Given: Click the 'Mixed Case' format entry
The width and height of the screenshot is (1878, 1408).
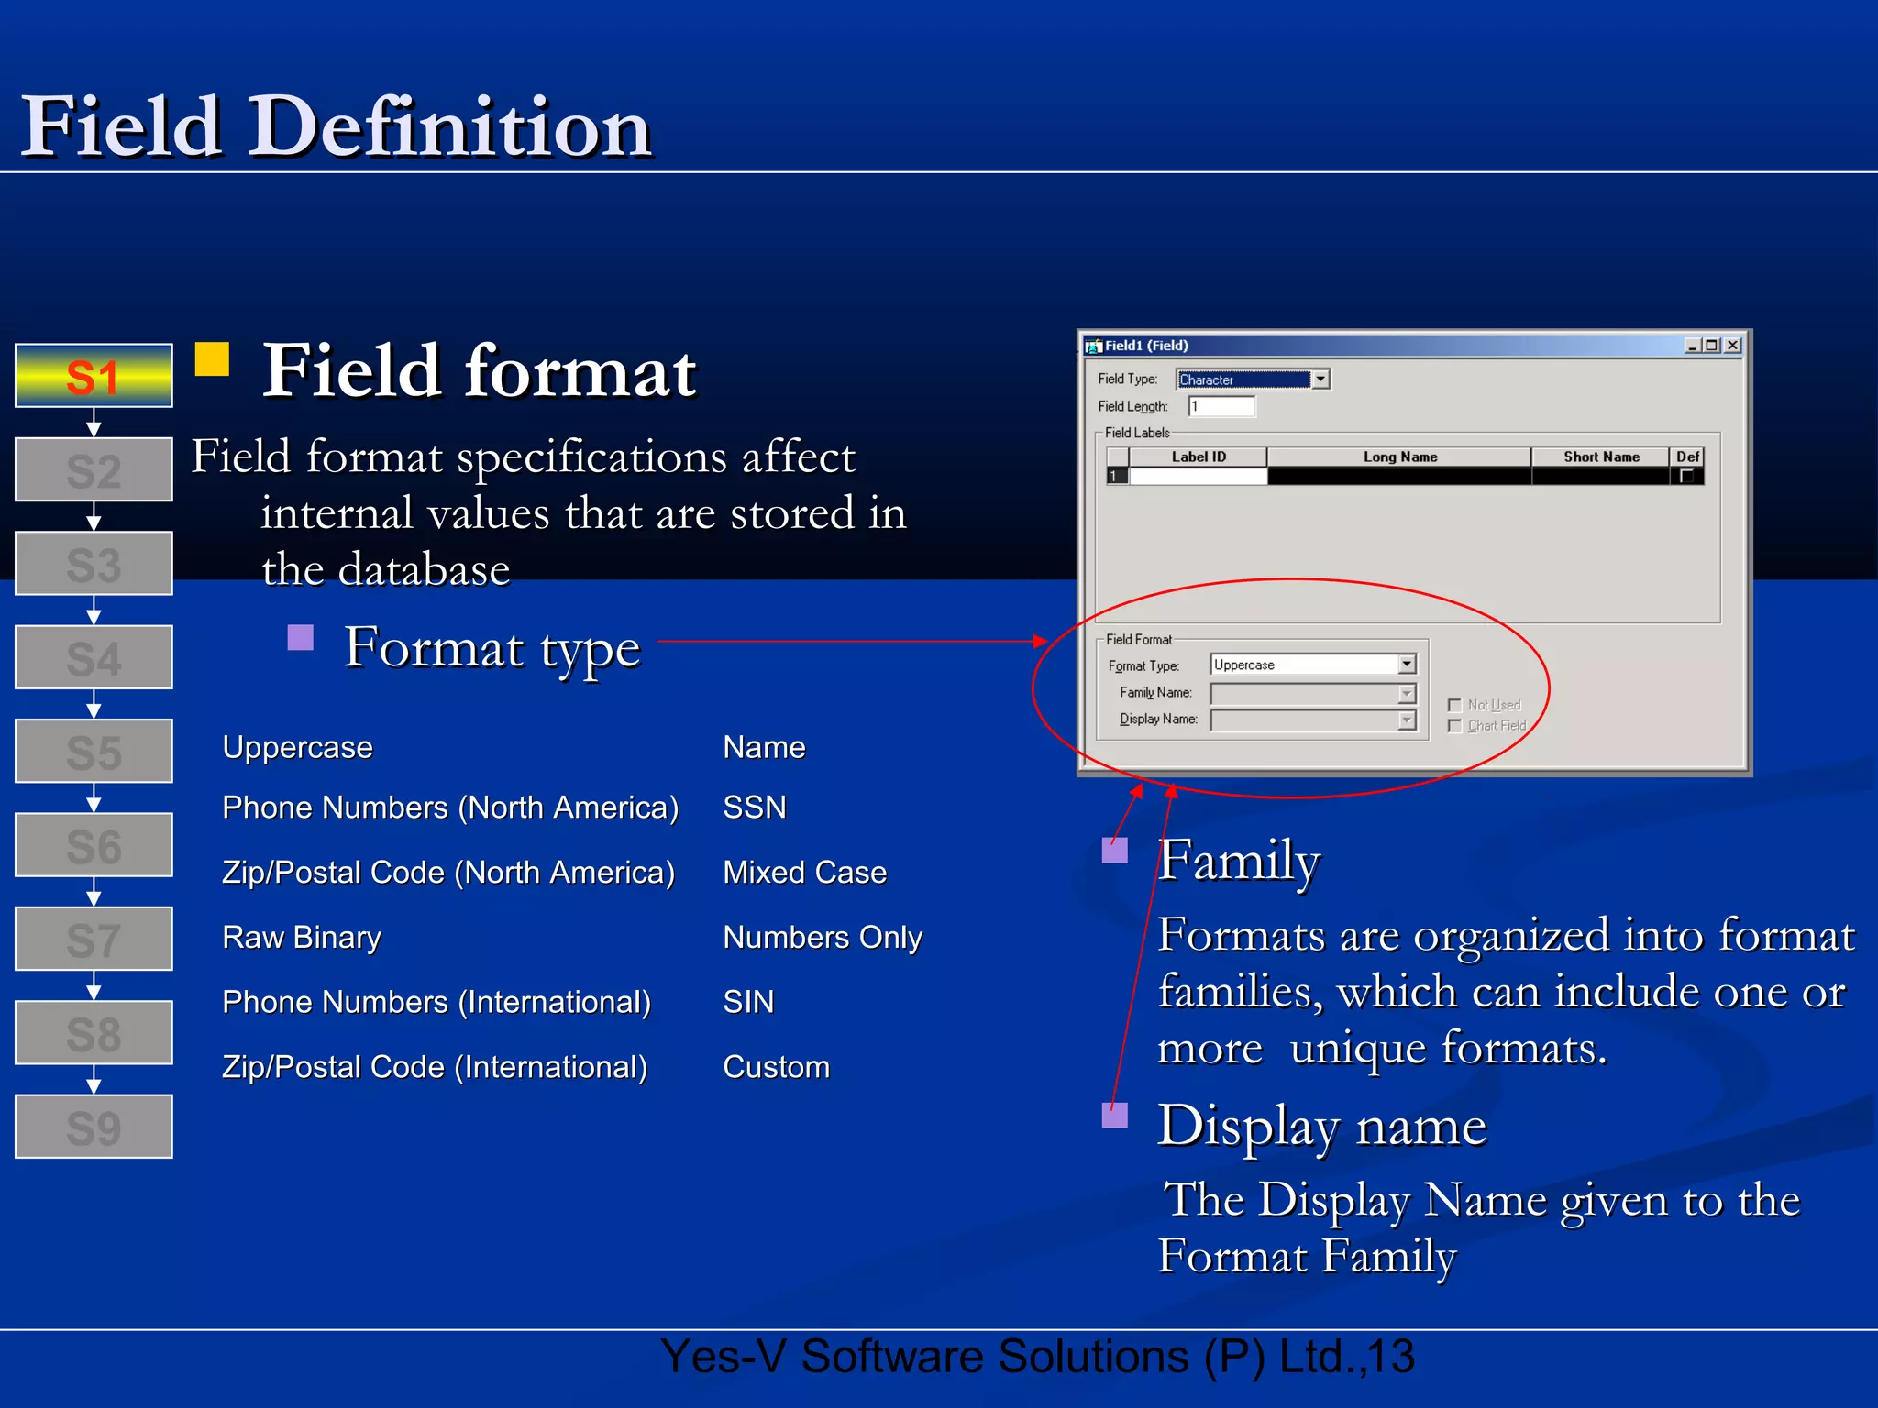Looking at the screenshot, I should [x=805, y=873].
